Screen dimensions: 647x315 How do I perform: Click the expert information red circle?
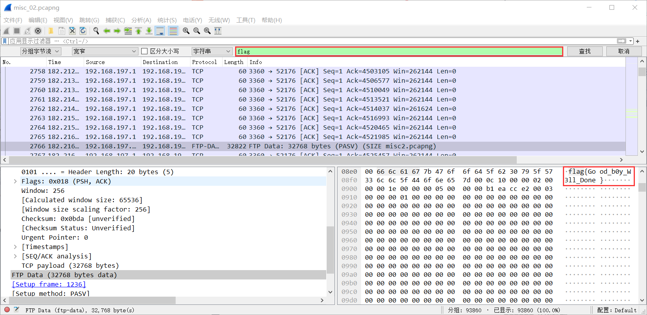click(x=7, y=310)
